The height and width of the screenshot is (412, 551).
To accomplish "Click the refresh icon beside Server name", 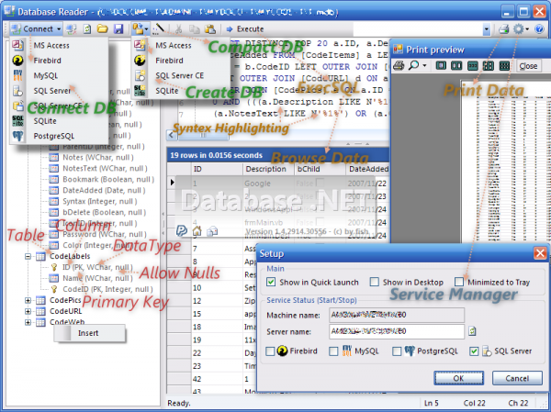I will 473,330.
